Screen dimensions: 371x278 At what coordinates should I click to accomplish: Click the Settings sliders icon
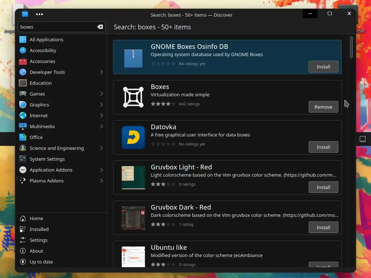pos(23,240)
